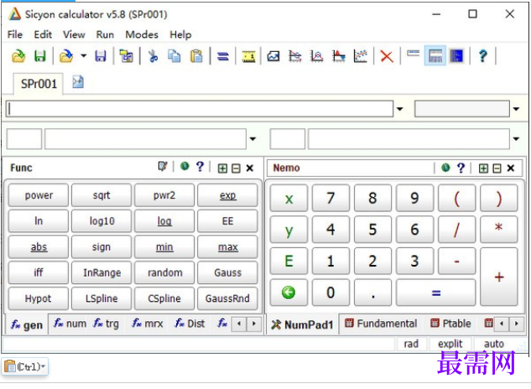Toggle the auto mode in status bar
The width and height of the screenshot is (531, 389).
tap(494, 344)
